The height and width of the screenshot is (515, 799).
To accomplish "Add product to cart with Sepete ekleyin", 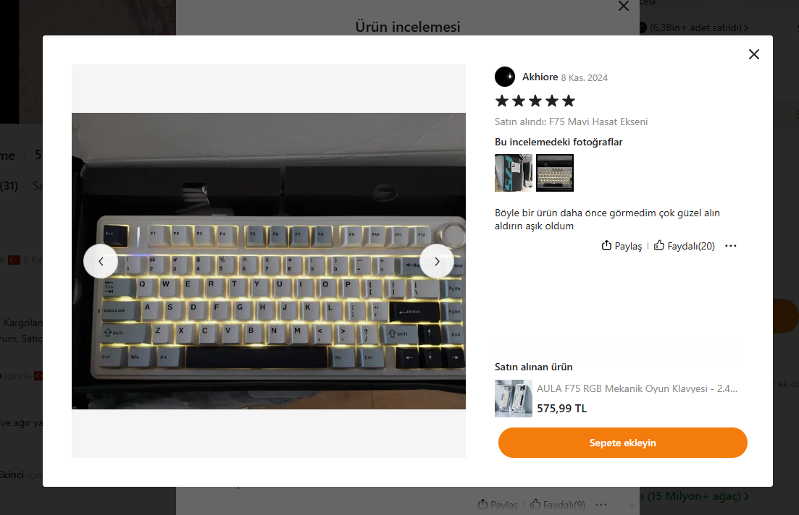I will tap(623, 443).
